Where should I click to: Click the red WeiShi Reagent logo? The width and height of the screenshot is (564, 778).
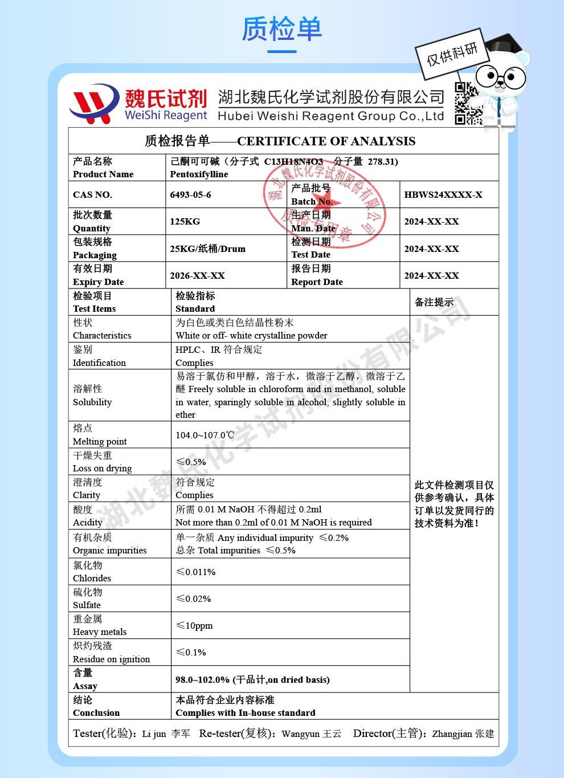coord(137,104)
